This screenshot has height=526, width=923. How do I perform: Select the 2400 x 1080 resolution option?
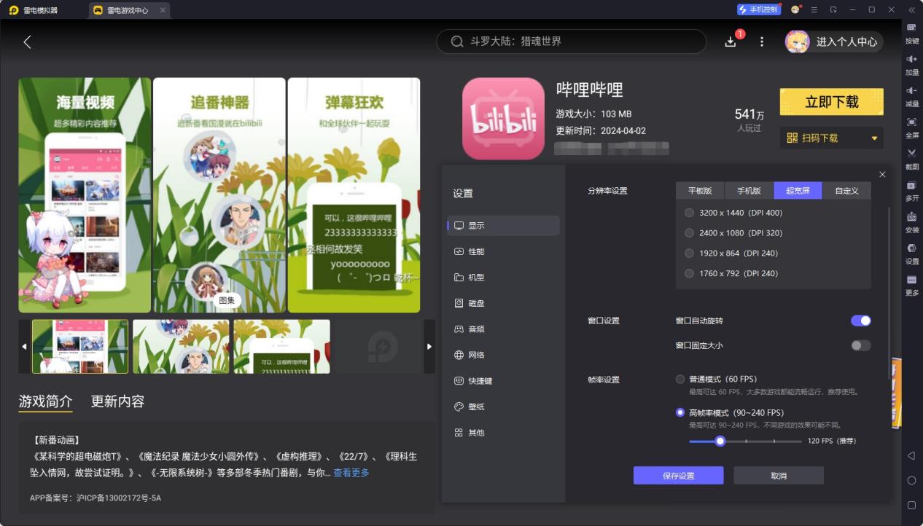point(734,233)
